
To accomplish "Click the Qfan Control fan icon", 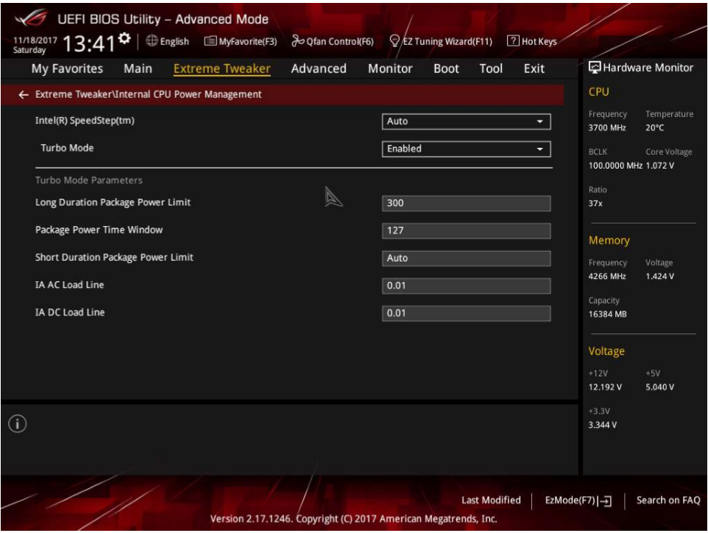I will [297, 41].
